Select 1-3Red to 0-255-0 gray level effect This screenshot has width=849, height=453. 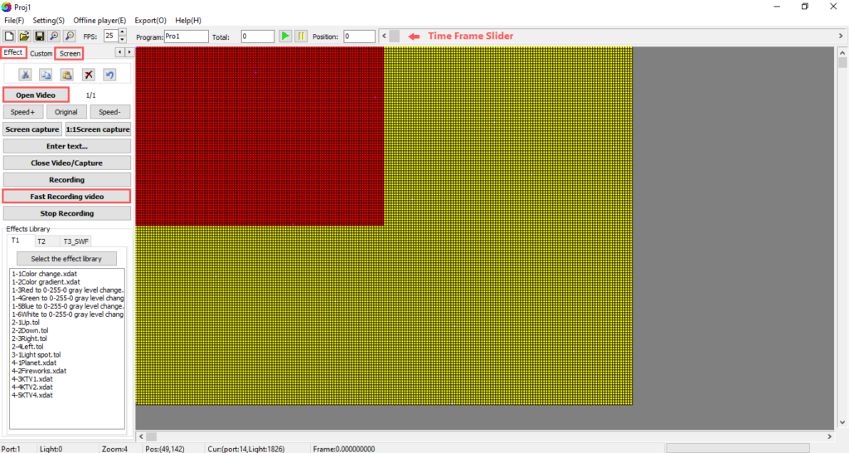(68, 290)
